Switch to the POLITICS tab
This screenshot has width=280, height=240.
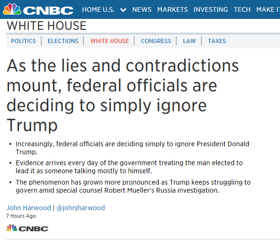(x=23, y=41)
